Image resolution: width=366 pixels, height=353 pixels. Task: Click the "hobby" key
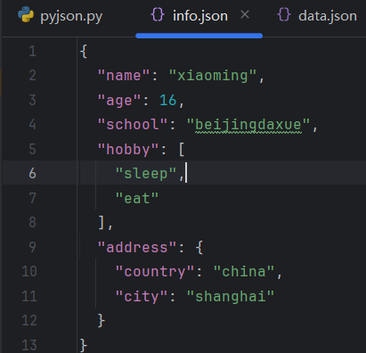click(128, 149)
